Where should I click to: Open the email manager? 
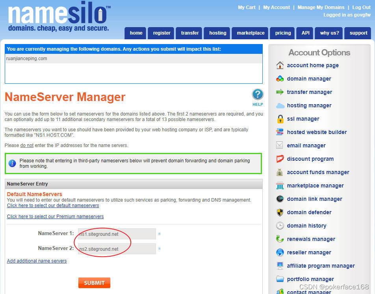pyautogui.click(x=306, y=145)
